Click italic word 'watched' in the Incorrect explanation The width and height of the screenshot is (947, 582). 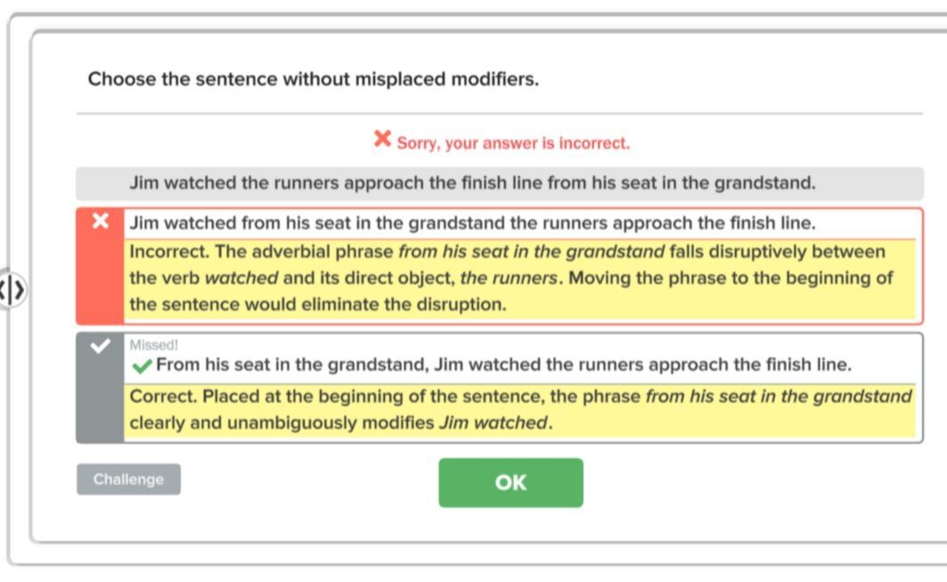point(241,278)
